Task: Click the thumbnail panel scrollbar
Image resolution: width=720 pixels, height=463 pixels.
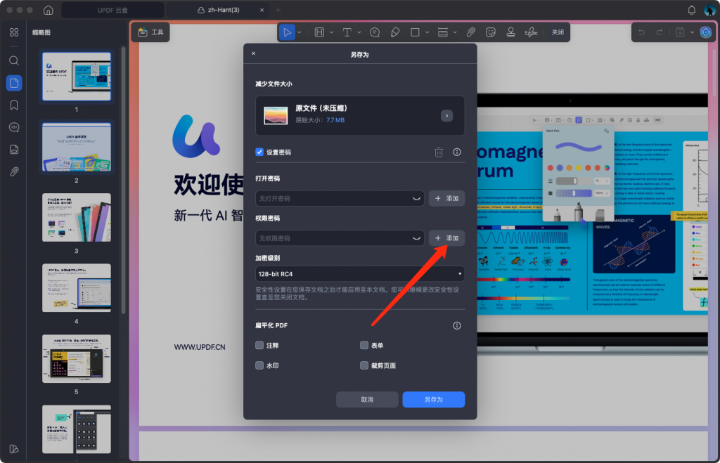Action: pos(124,180)
